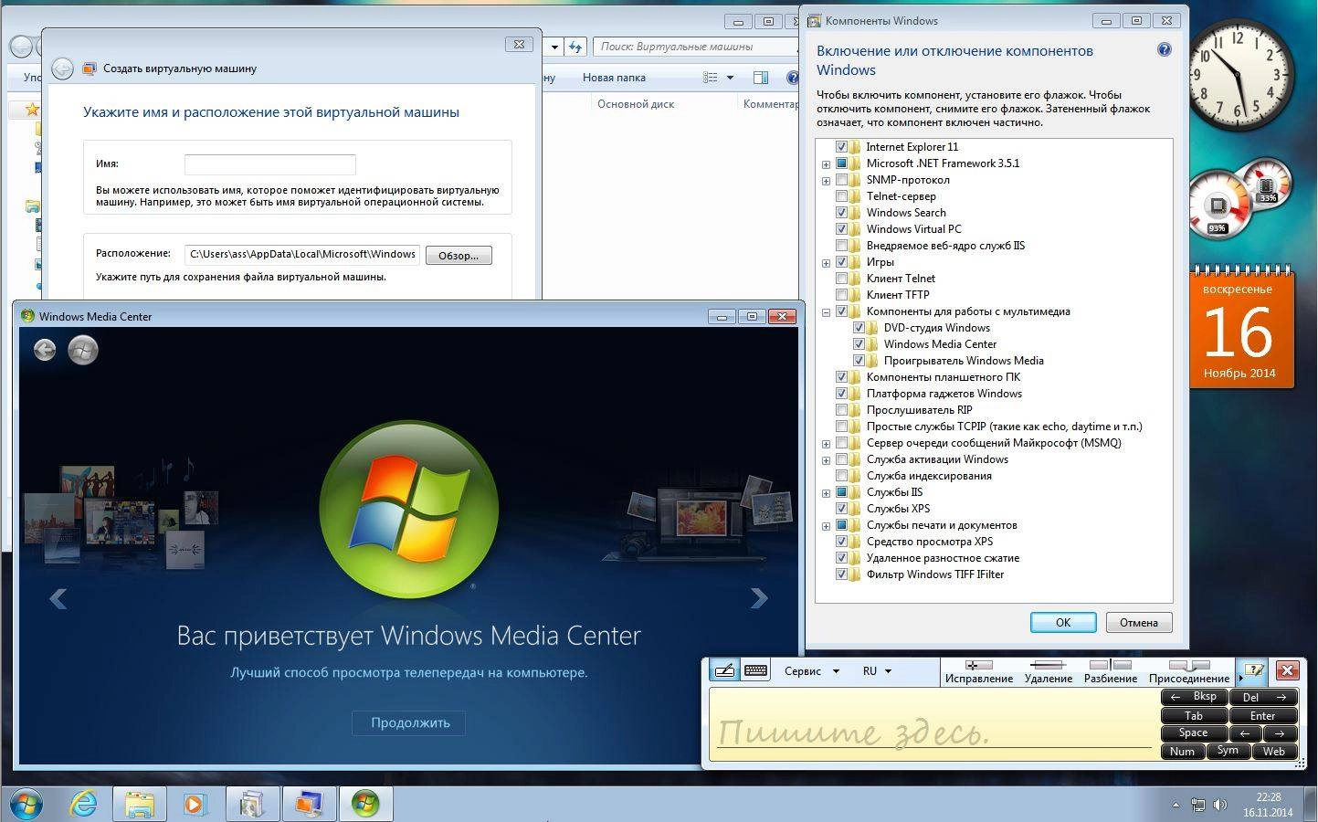Viewport: 1318px width, 822px height.
Task: Expand Службы IIS tree node
Action: point(826,493)
